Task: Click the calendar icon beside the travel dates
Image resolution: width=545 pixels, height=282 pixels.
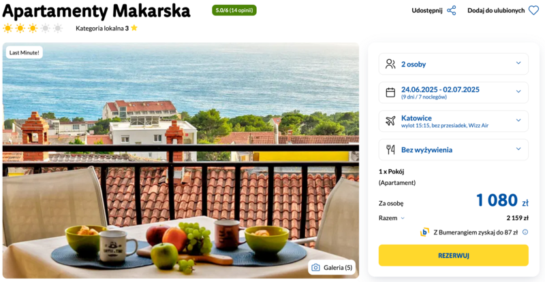Action: coord(390,92)
